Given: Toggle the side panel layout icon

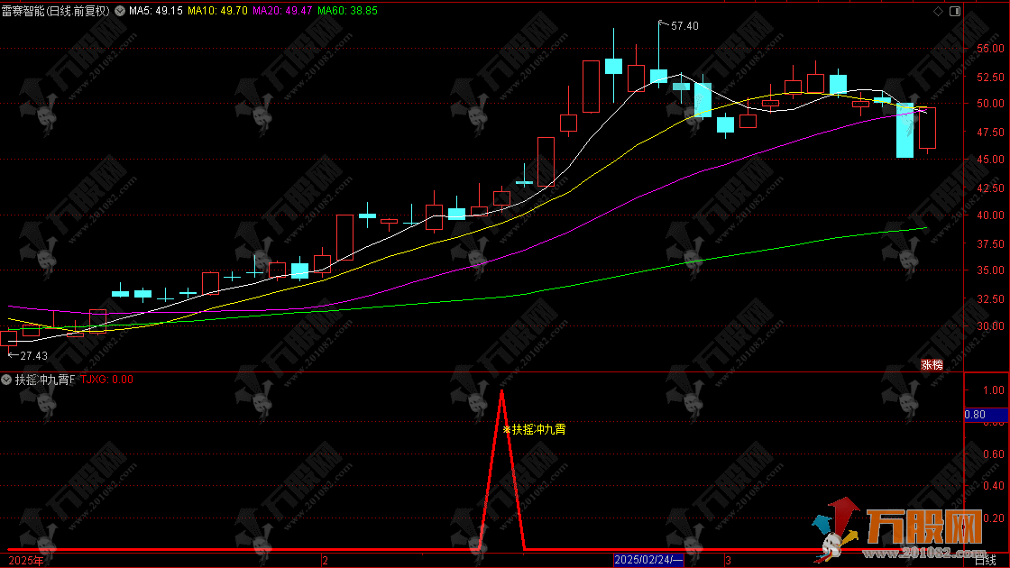Looking at the screenshot, I should [955, 11].
